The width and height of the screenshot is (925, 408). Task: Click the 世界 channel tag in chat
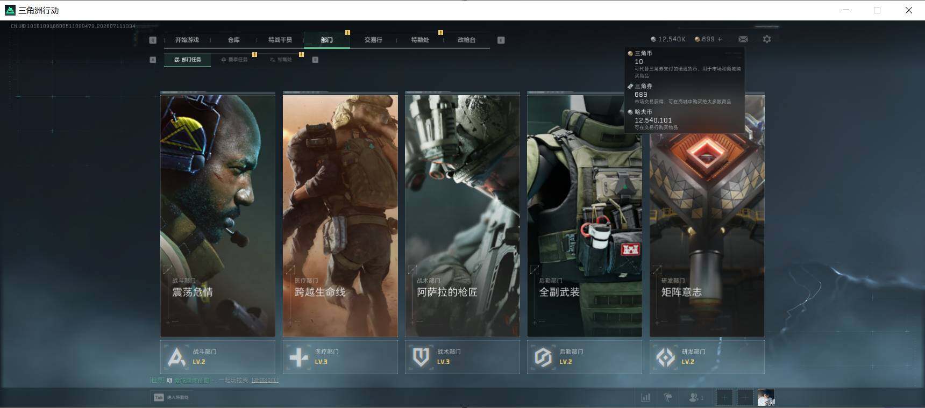click(157, 380)
